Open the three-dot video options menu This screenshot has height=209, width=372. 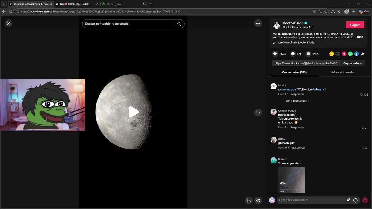[x=258, y=23]
